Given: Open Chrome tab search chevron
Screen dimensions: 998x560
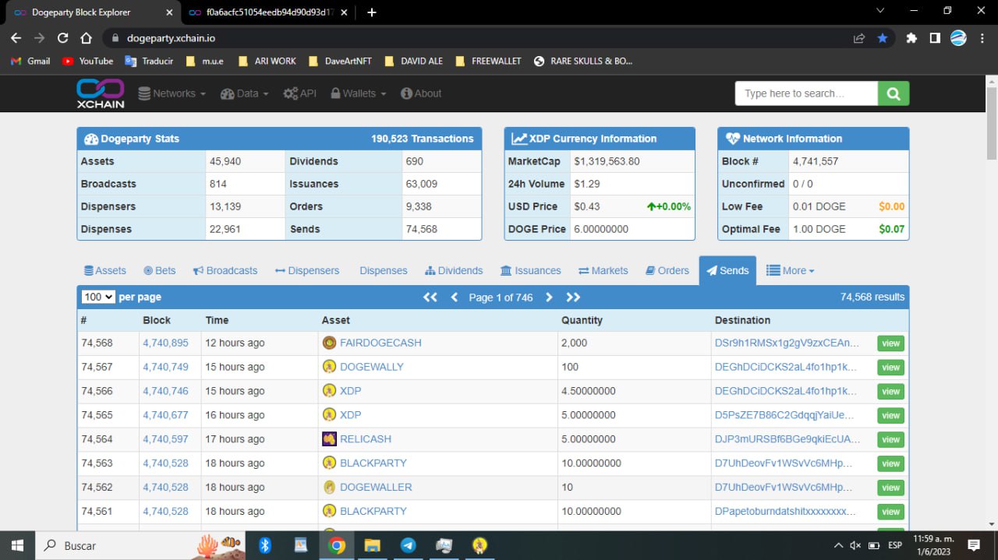Looking at the screenshot, I should (x=879, y=11).
